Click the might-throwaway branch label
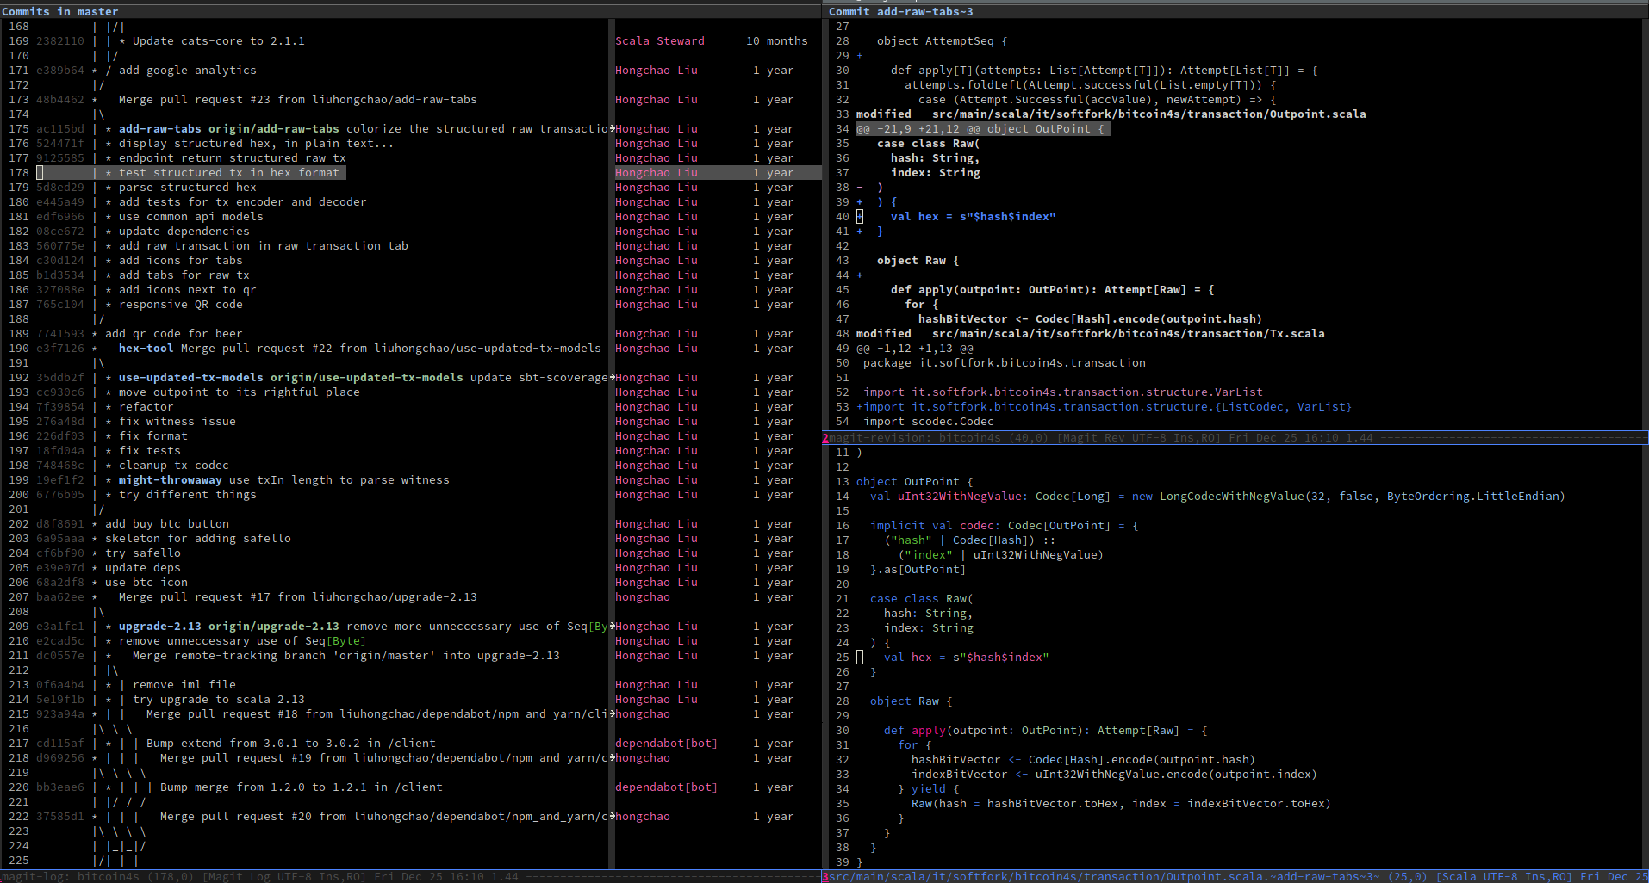This screenshot has height=883, width=1649. coord(170,480)
